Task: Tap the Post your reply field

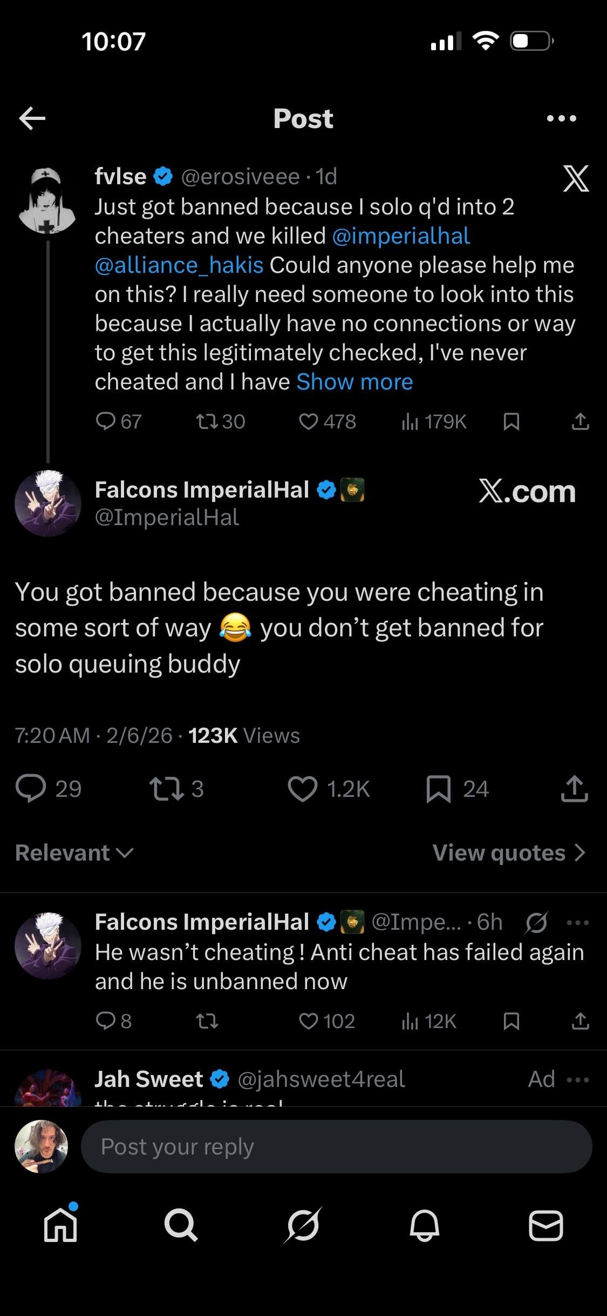Action: coord(336,1146)
